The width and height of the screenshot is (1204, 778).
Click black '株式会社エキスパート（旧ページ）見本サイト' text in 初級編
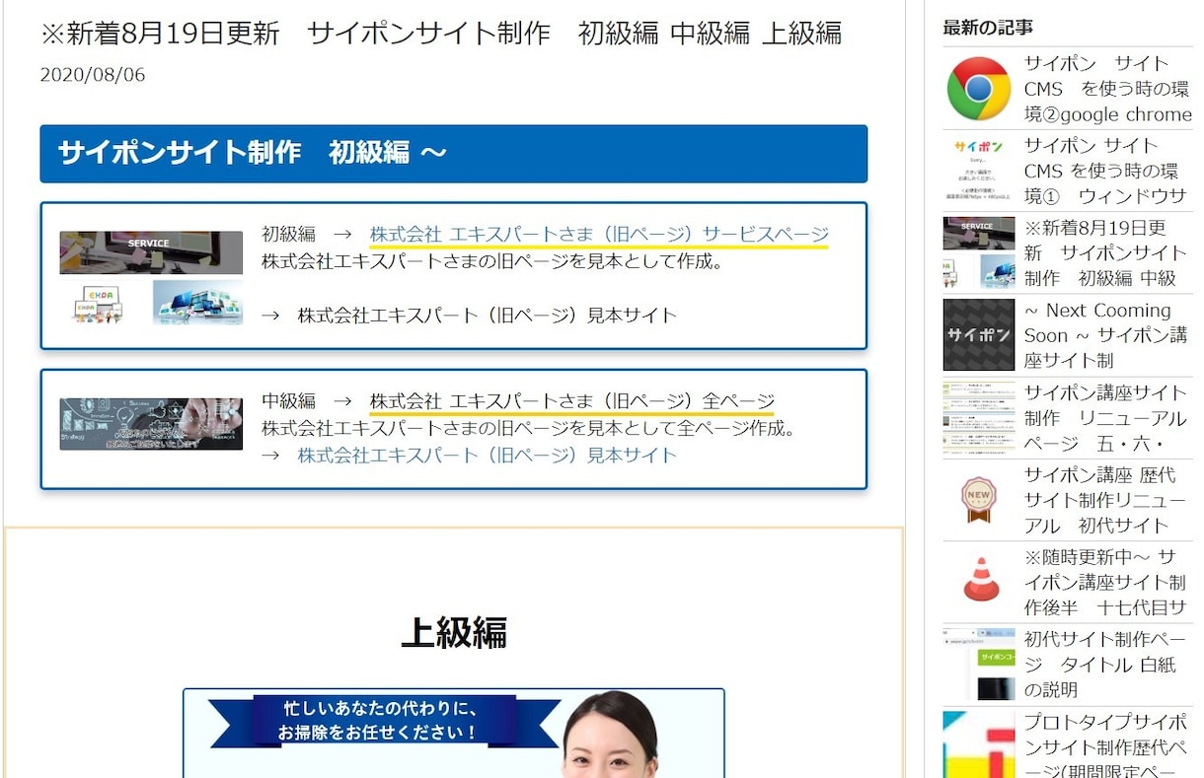click(x=488, y=316)
